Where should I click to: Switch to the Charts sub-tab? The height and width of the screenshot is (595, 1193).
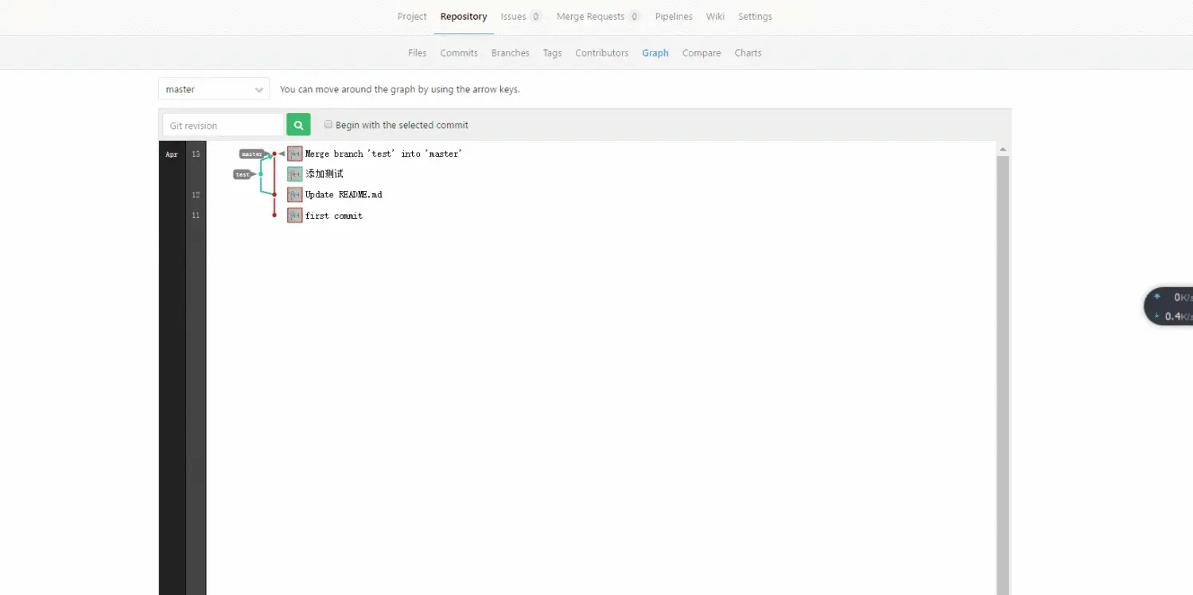(x=748, y=53)
